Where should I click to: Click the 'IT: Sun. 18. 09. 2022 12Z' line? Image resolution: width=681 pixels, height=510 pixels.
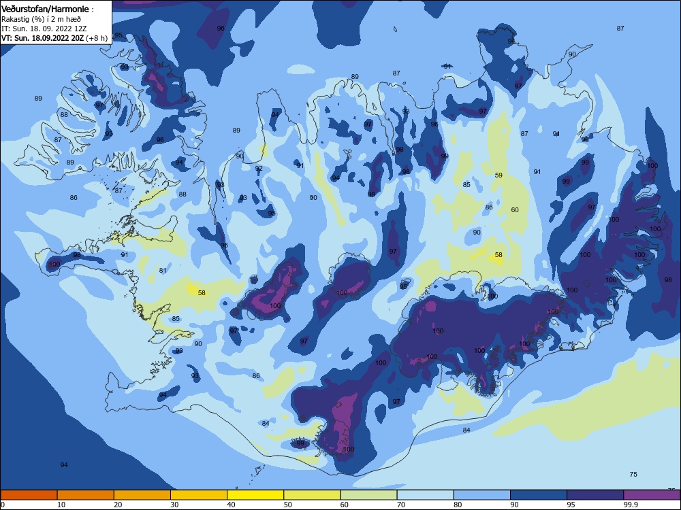pyautogui.click(x=44, y=29)
